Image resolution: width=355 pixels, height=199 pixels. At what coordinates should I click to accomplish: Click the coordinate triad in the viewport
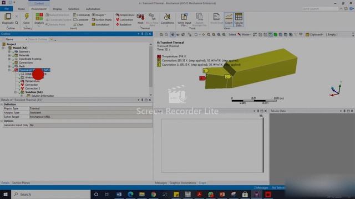pyautogui.click(x=336, y=89)
